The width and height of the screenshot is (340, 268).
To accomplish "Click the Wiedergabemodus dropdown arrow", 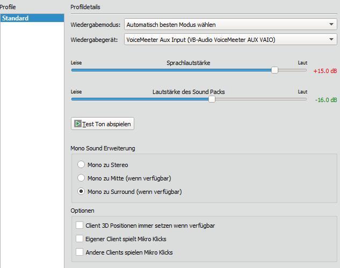I will 331,25.
